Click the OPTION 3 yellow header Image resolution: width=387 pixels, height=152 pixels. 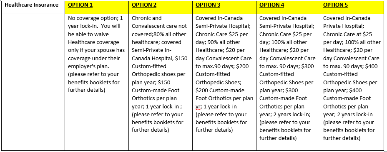pos(224,7)
